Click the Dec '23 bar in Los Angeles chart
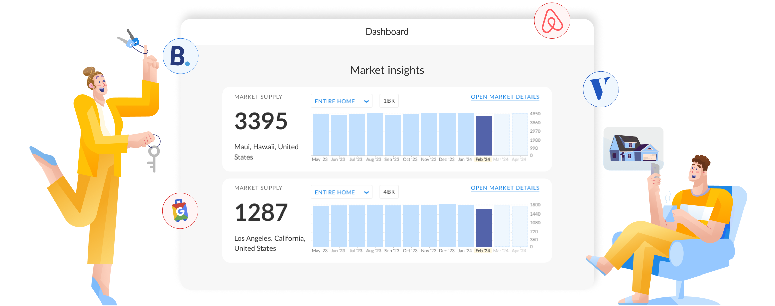The image size is (775, 306). tap(448, 226)
